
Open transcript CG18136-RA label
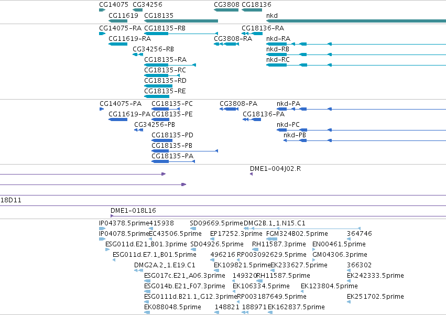263,28
